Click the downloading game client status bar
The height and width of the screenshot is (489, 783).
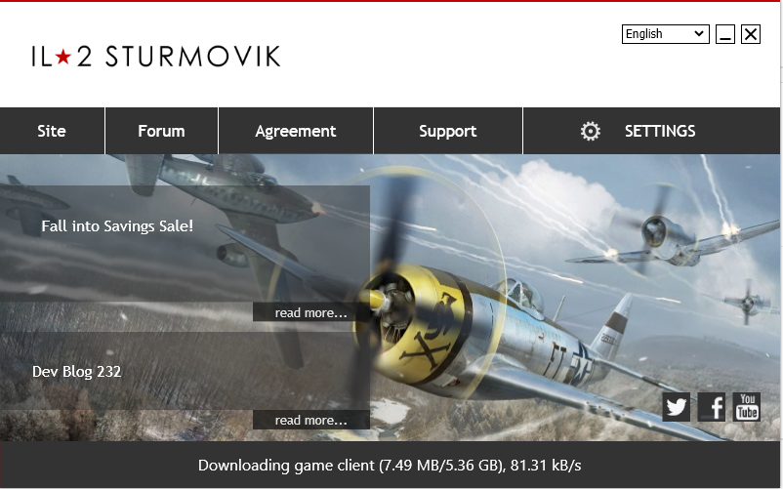[390, 465]
